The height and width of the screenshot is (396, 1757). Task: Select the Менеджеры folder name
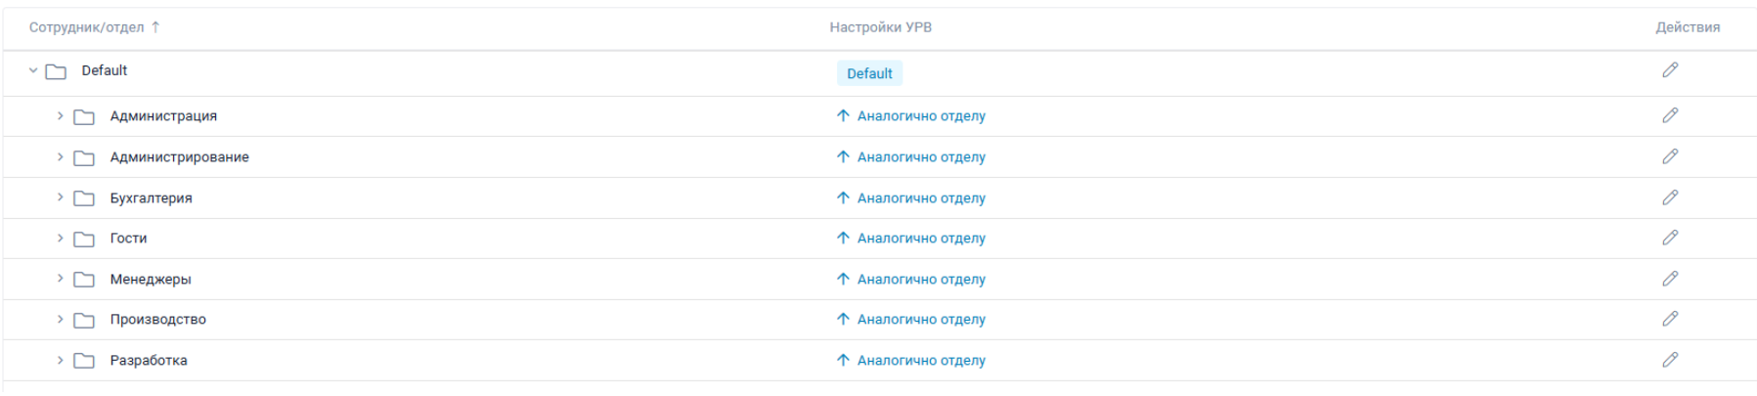pyautogui.click(x=151, y=279)
